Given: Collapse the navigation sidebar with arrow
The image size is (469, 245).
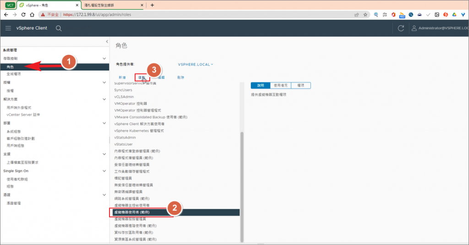Looking at the screenshot, I should (107, 42).
